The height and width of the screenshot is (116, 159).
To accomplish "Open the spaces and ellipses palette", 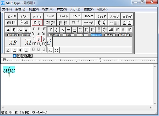I will coord(24,16).
